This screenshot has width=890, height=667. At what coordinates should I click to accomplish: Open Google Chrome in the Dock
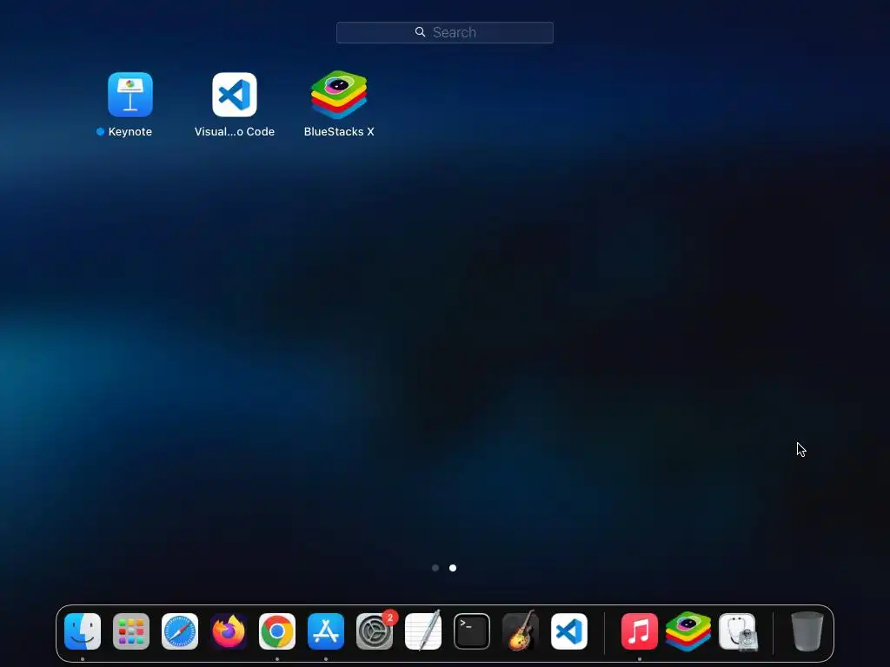click(x=277, y=631)
